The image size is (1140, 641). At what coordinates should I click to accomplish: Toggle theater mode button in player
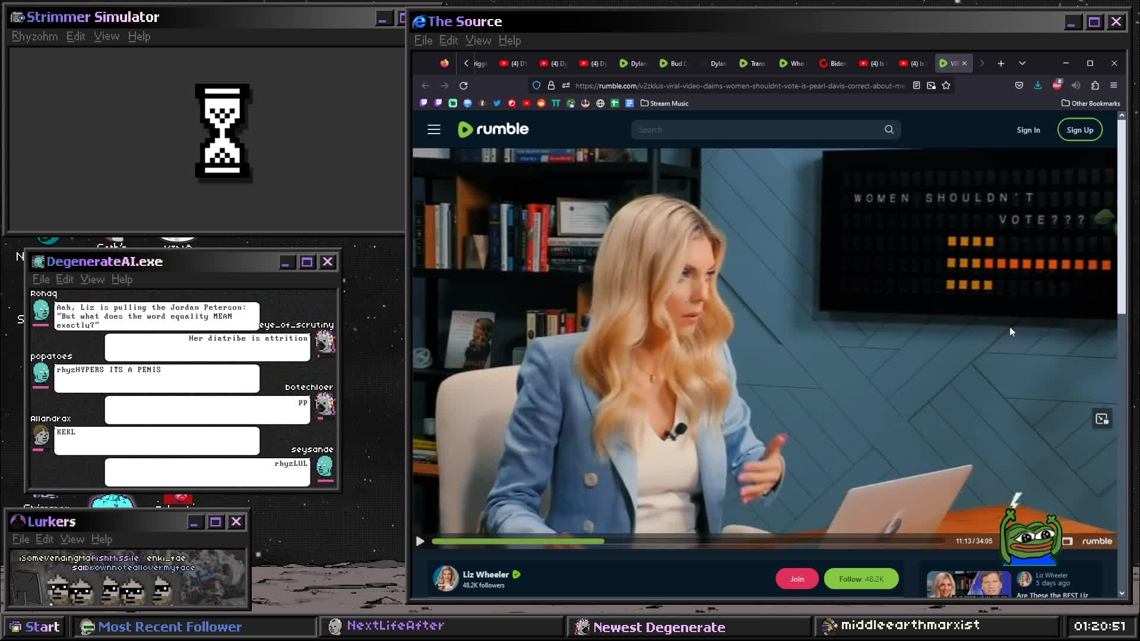point(1067,541)
